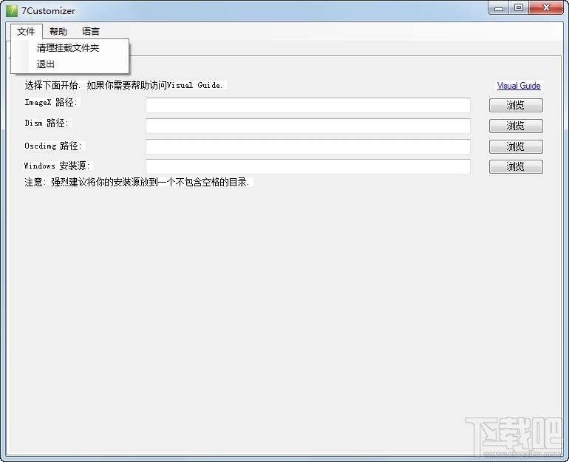
Task: Open the 帮助 menu
Action: (x=58, y=32)
